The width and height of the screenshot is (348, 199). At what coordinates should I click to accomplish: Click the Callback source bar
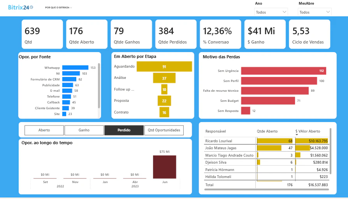pos(66,102)
